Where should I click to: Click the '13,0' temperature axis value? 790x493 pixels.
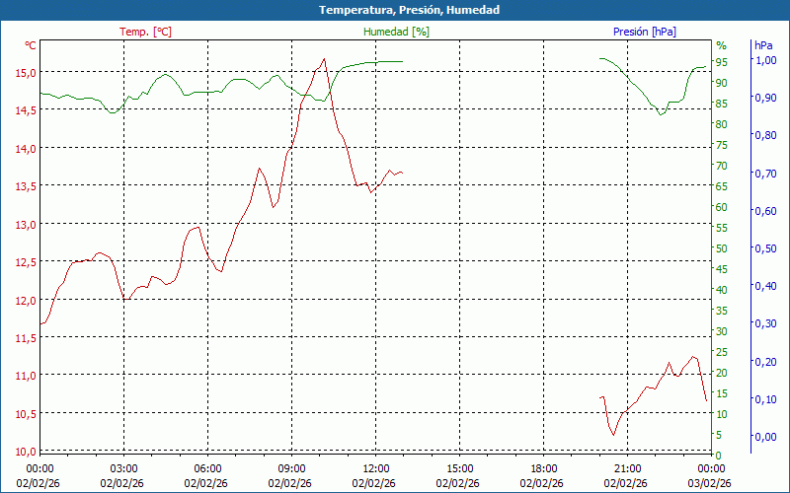pyautogui.click(x=26, y=225)
